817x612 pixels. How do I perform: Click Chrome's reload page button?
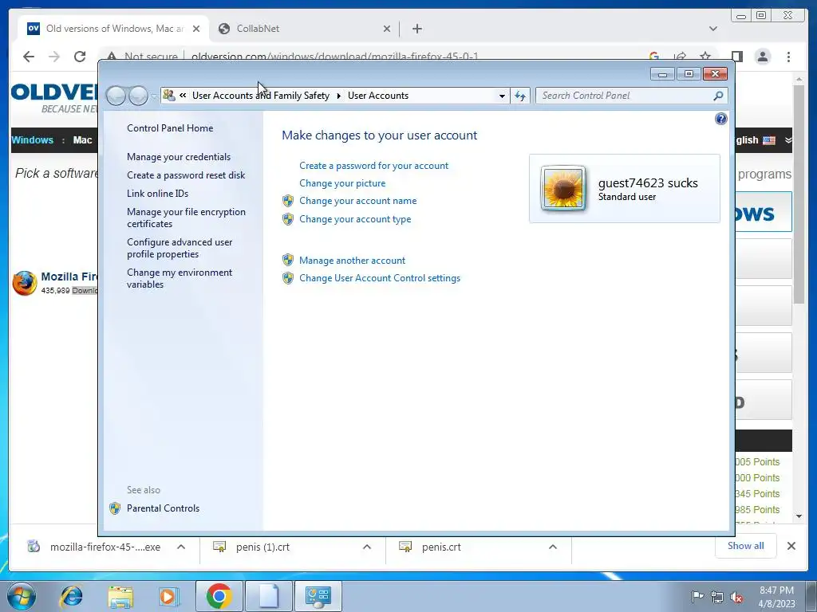80,57
